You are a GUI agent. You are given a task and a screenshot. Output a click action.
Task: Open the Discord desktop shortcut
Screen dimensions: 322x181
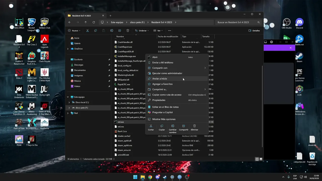299,24
